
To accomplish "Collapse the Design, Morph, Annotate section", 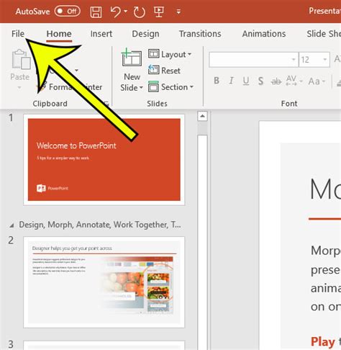I will tap(12, 225).
